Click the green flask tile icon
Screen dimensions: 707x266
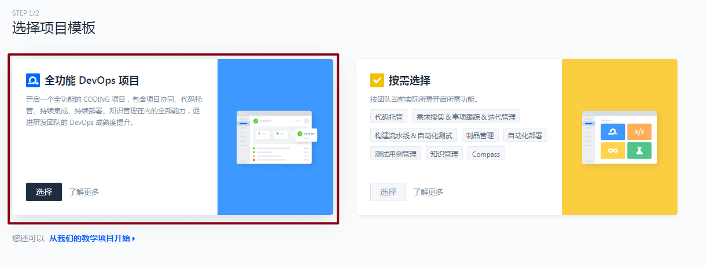click(x=639, y=151)
